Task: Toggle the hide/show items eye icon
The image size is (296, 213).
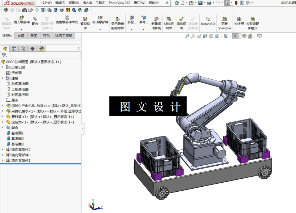Action: coord(235,36)
